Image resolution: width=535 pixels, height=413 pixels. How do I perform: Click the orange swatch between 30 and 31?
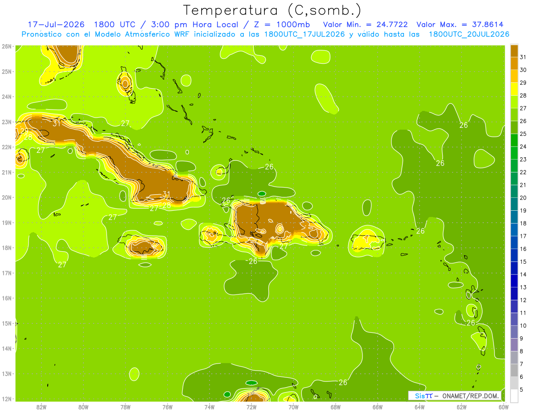[514, 63]
